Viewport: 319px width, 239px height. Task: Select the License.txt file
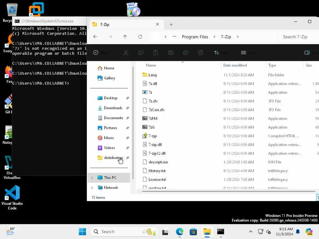[157, 180]
